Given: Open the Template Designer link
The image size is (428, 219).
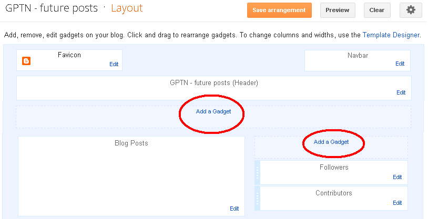Looking at the screenshot, I should [x=391, y=35].
